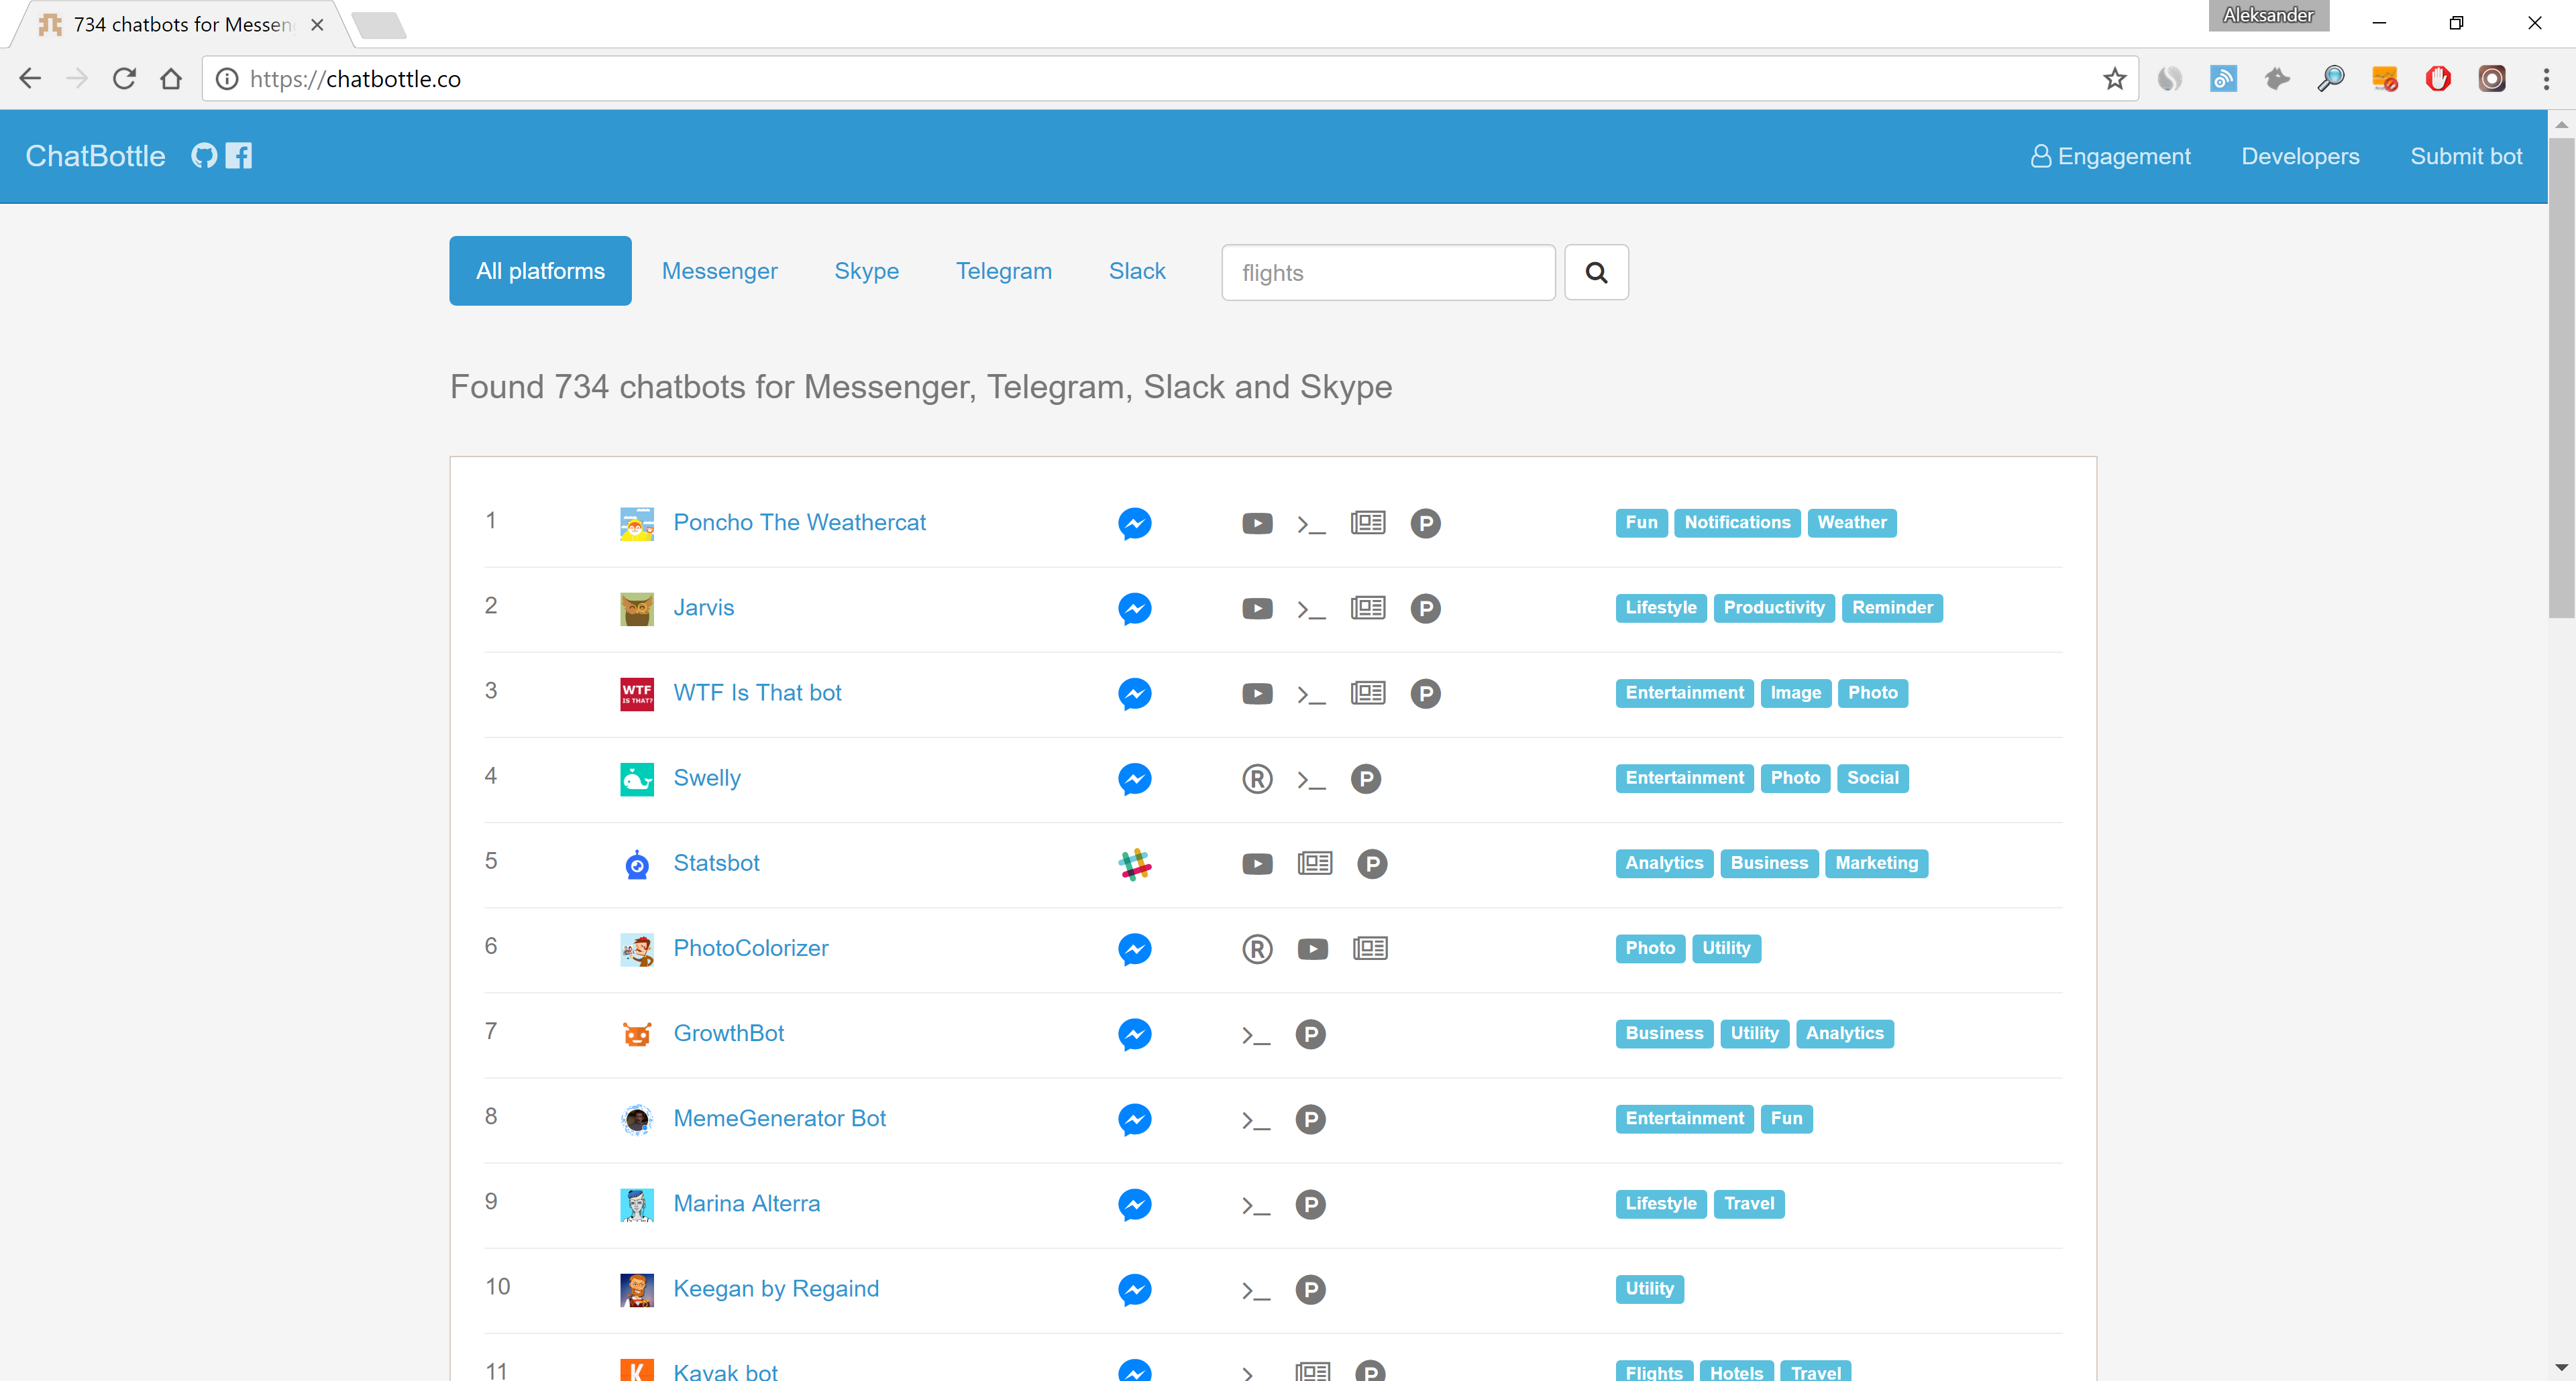Click Statsbot's Slack platform icon
Image resolution: width=2576 pixels, height=1381 pixels.
[x=1134, y=863]
